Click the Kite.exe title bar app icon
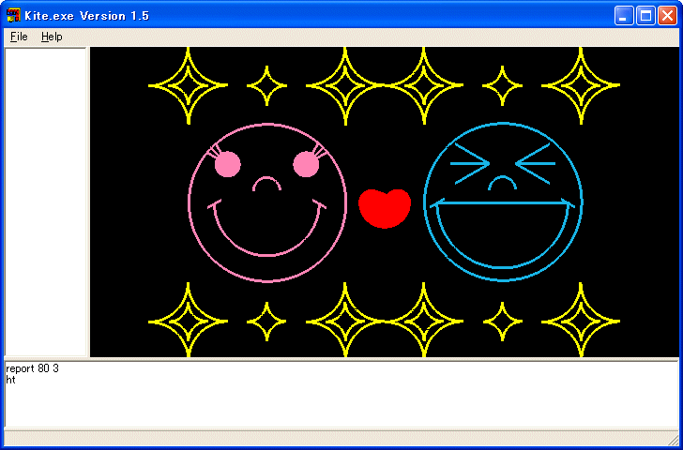 tap(13, 16)
